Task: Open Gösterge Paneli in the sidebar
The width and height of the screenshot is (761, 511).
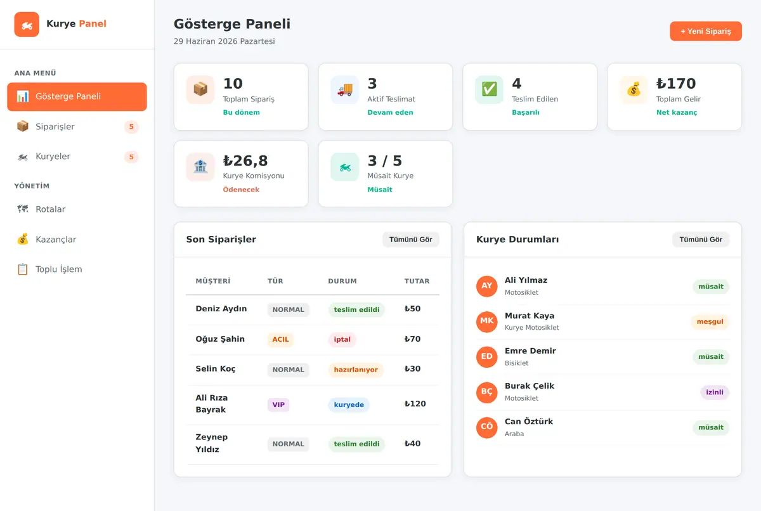Action: tap(77, 96)
